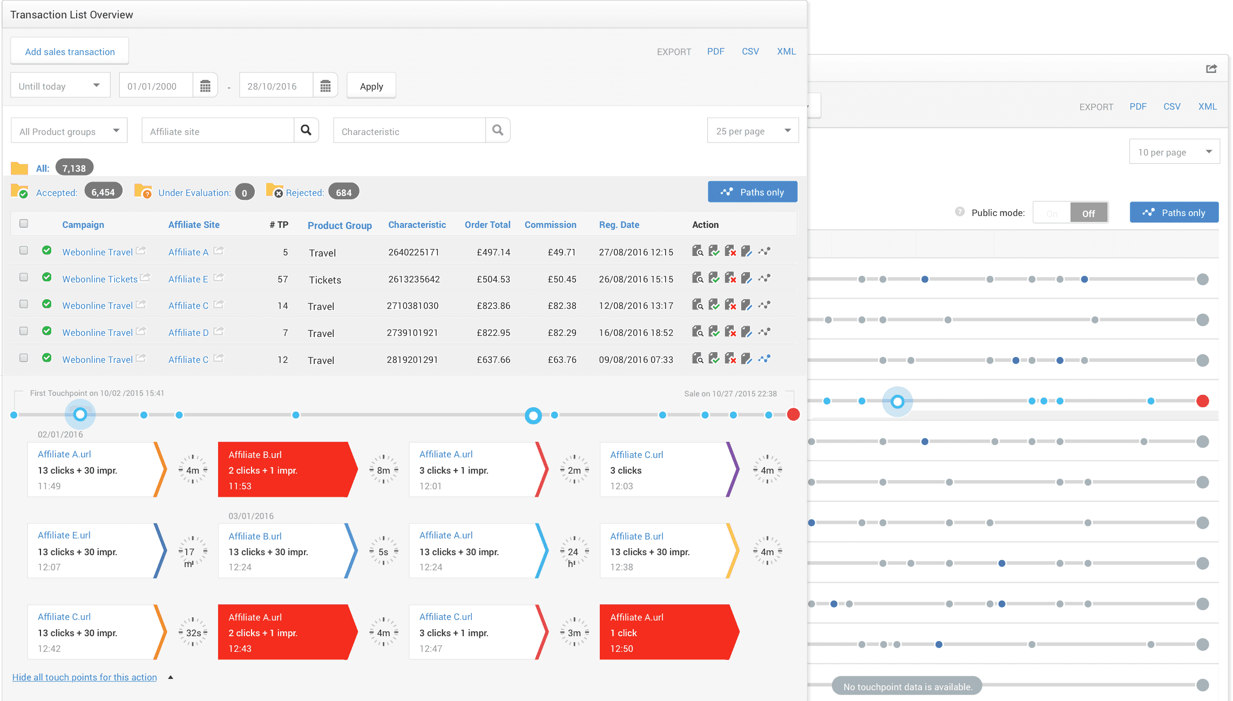Click the Add sales transaction button
This screenshot has width=1233, height=701.
(x=70, y=51)
